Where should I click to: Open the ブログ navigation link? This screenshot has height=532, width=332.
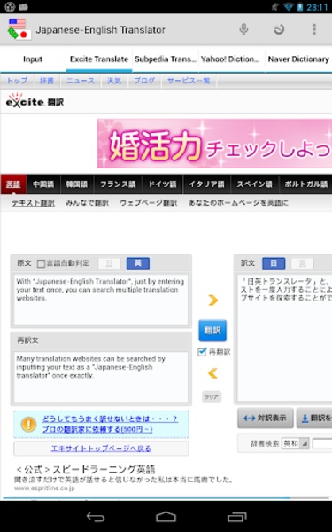(x=144, y=81)
